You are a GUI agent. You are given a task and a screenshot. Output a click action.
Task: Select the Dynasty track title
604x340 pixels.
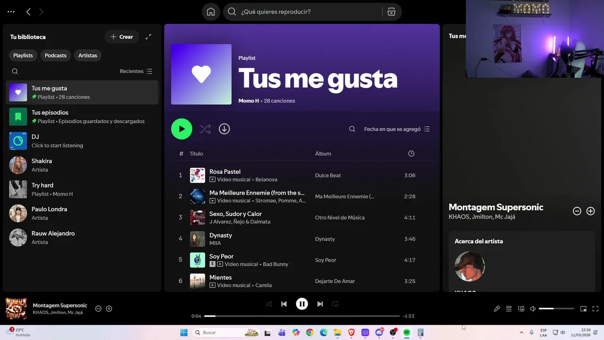220,235
